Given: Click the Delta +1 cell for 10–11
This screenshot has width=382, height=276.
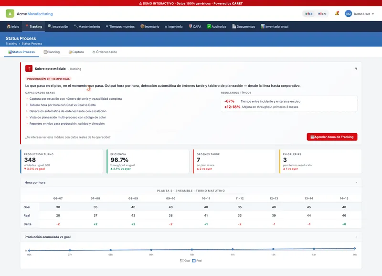Looking at the screenshot, I should [206, 224].
